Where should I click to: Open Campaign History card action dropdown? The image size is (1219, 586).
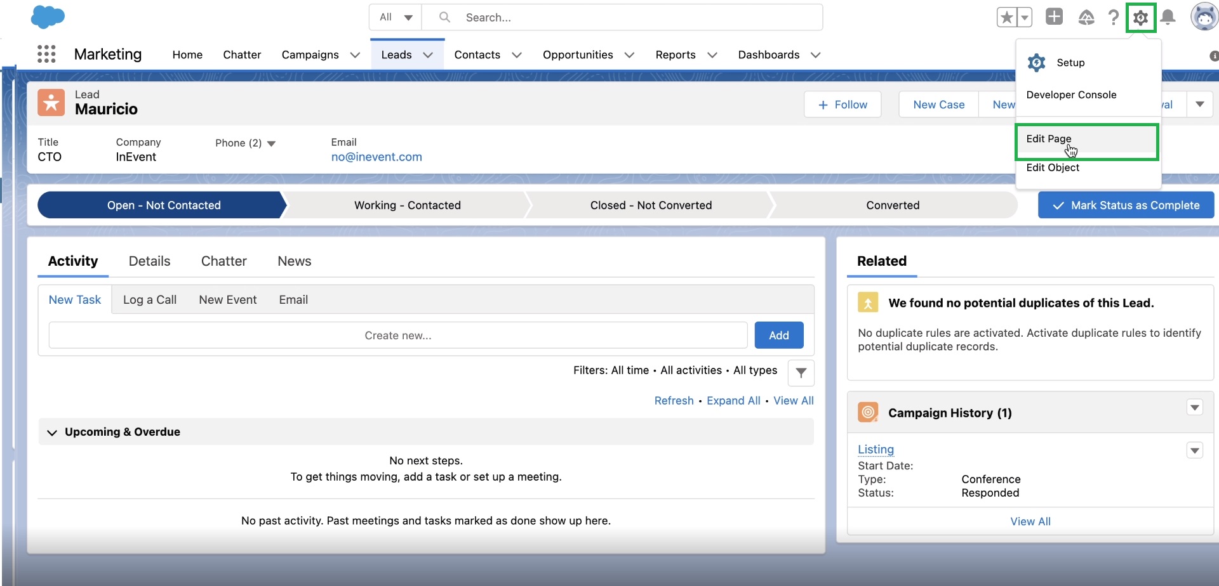pos(1195,407)
